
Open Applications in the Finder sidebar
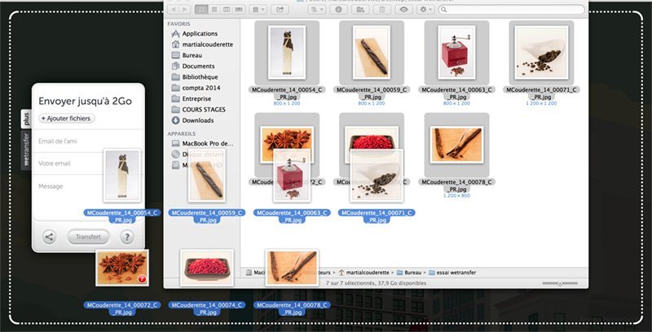pyautogui.click(x=200, y=33)
